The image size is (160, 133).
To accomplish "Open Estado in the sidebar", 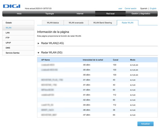I will [18, 23].
